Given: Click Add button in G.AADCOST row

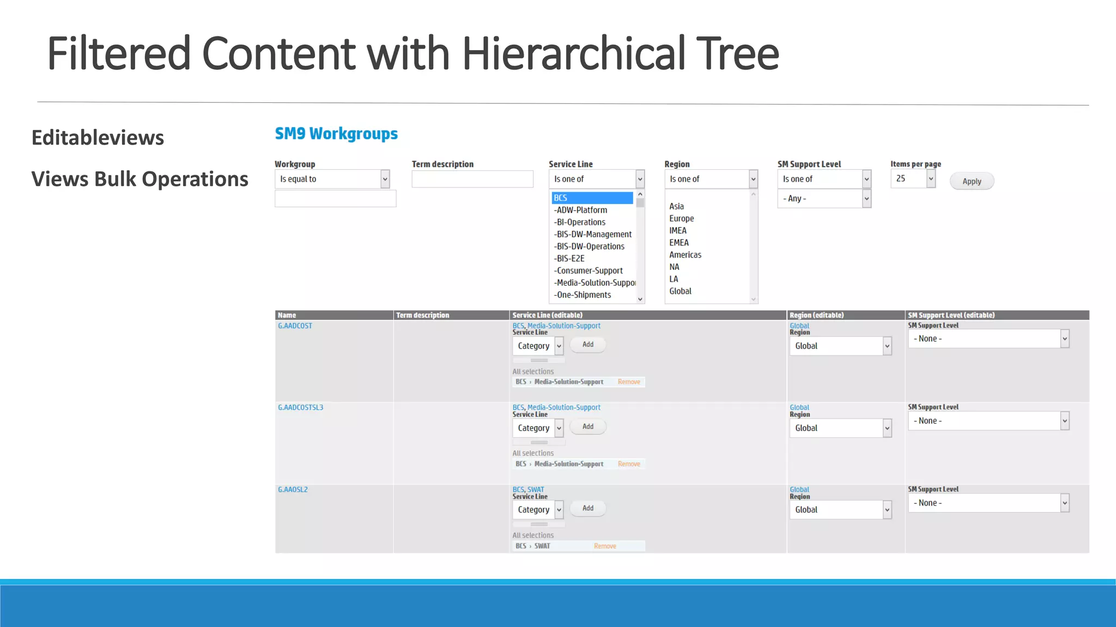Looking at the screenshot, I should [x=588, y=345].
